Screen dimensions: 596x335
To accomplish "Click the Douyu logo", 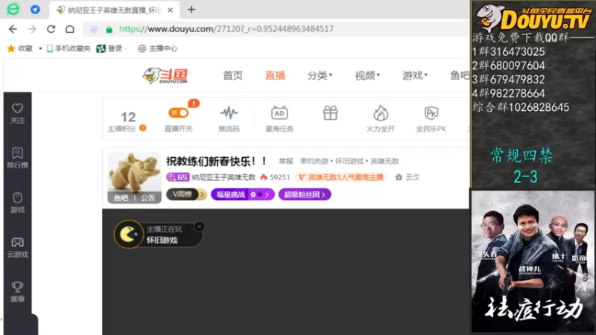I will coord(165,76).
